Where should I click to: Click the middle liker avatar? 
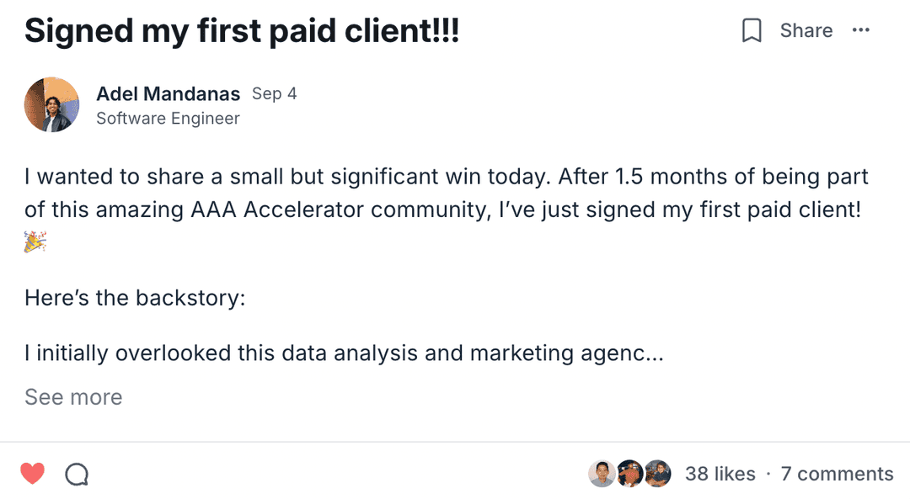[x=629, y=474]
